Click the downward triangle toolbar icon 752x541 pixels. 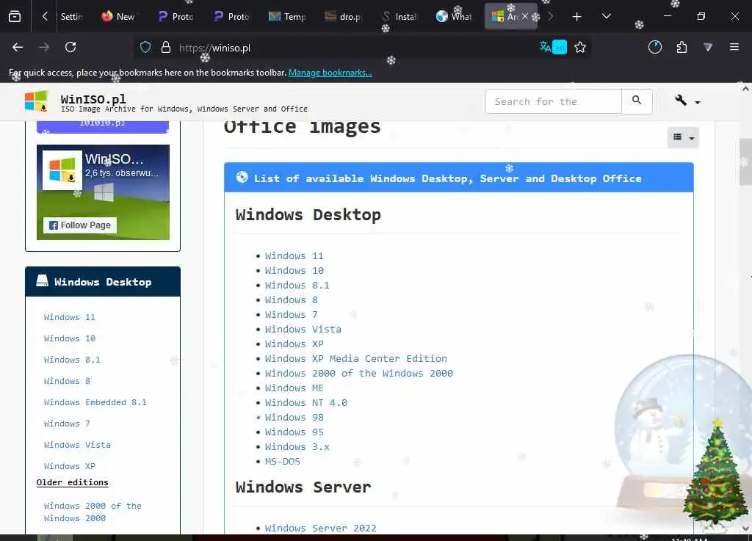[708, 48]
